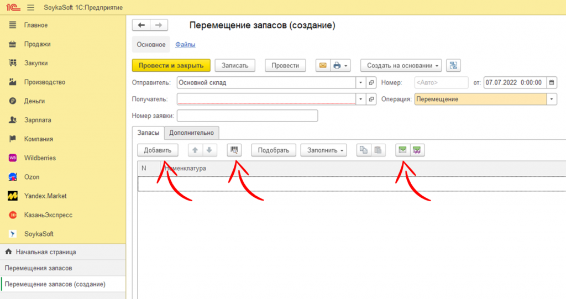The height and width of the screenshot is (299, 566).
Task: Open the calendar date picker icon
Action: [x=552, y=82]
